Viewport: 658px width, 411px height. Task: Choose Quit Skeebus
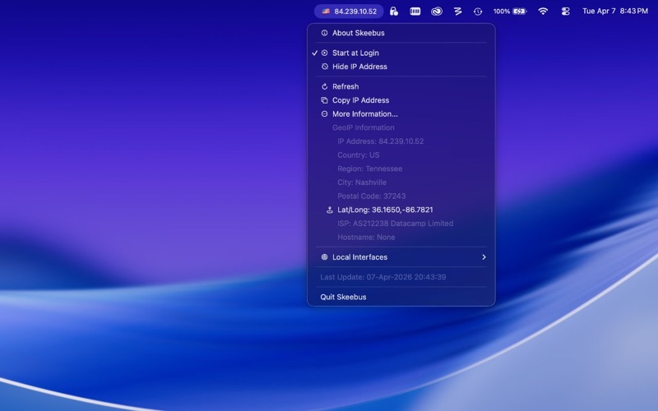coord(401,297)
